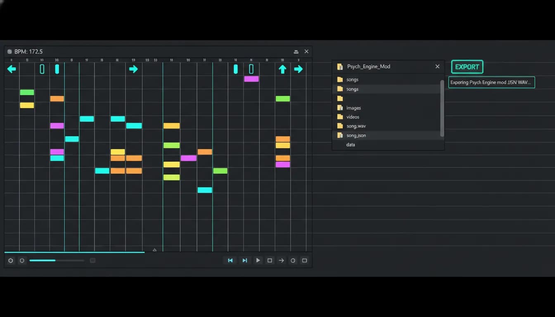The width and height of the screenshot is (555, 317).
Task: Select the green note in the second lane
Action: (x=27, y=92)
